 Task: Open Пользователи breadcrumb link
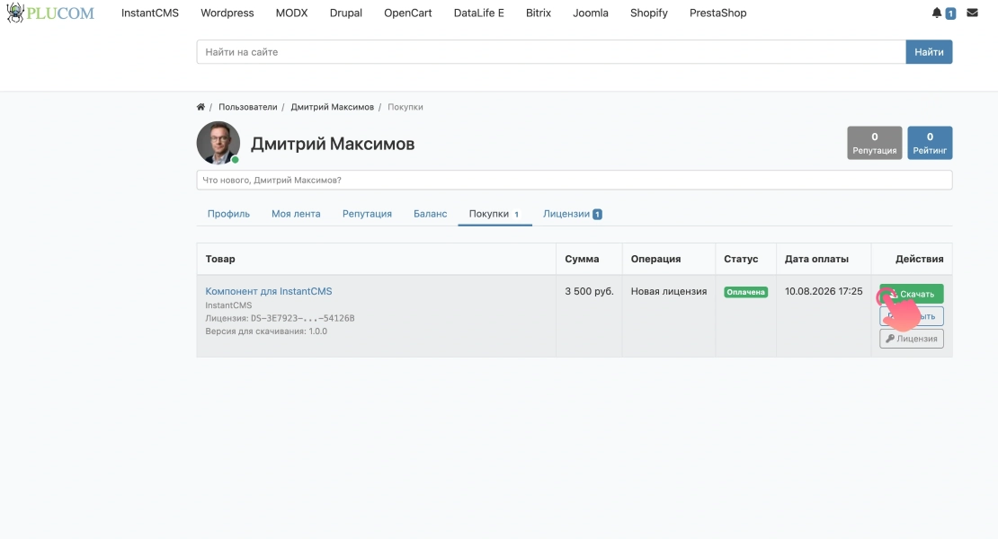247,107
